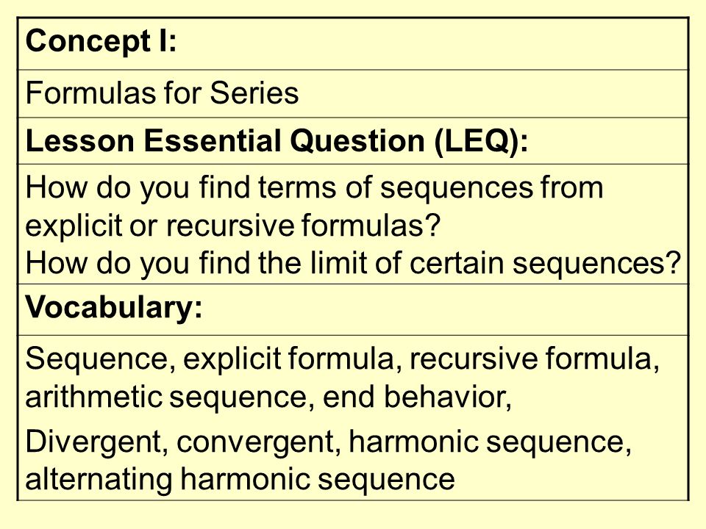Screen dimensions: 706x529
Task: Click 'harmonic sequence,' after convergent
Action: tap(490, 442)
